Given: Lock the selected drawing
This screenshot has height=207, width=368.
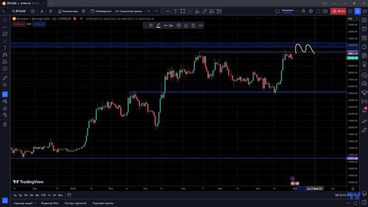Looking at the screenshot, I should tap(186, 25).
